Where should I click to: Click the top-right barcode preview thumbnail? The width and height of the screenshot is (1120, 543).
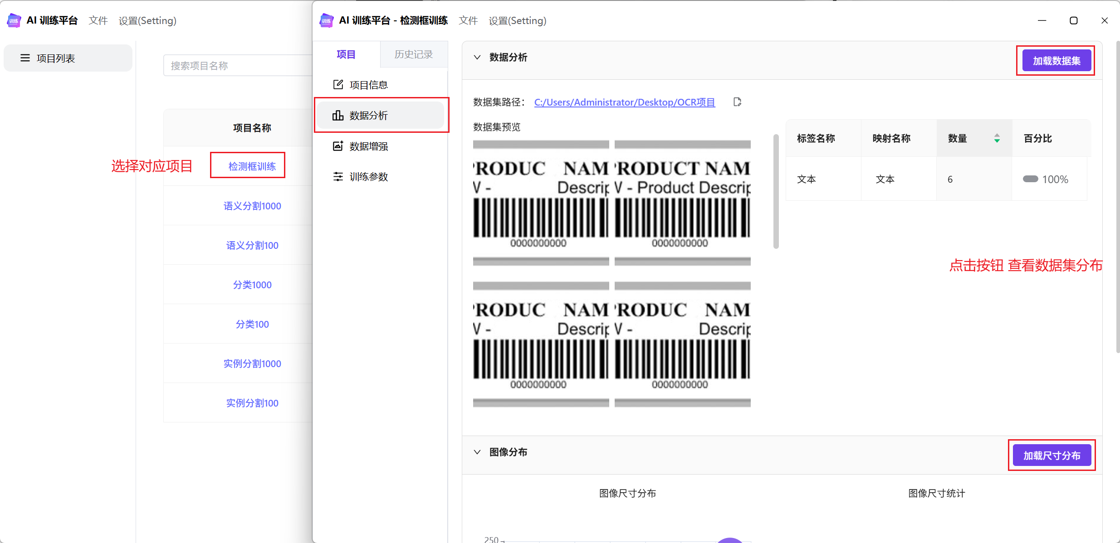(x=682, y=203)
